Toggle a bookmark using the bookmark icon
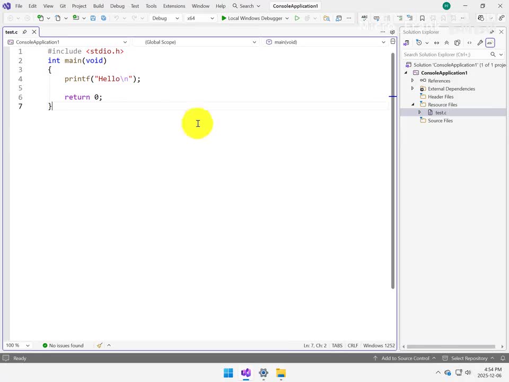The width and height of the screenshot is (509, 382). click(423, 18)
